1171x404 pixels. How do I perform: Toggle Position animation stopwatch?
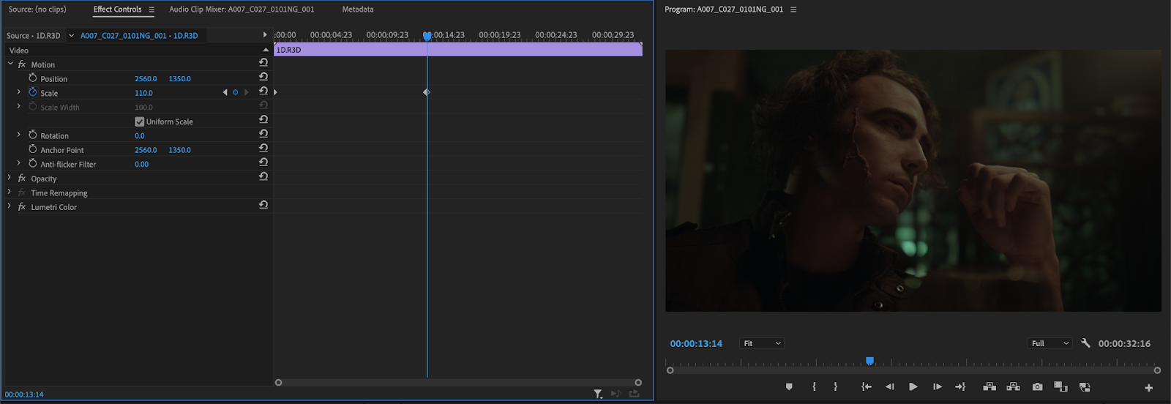point(33,78)
